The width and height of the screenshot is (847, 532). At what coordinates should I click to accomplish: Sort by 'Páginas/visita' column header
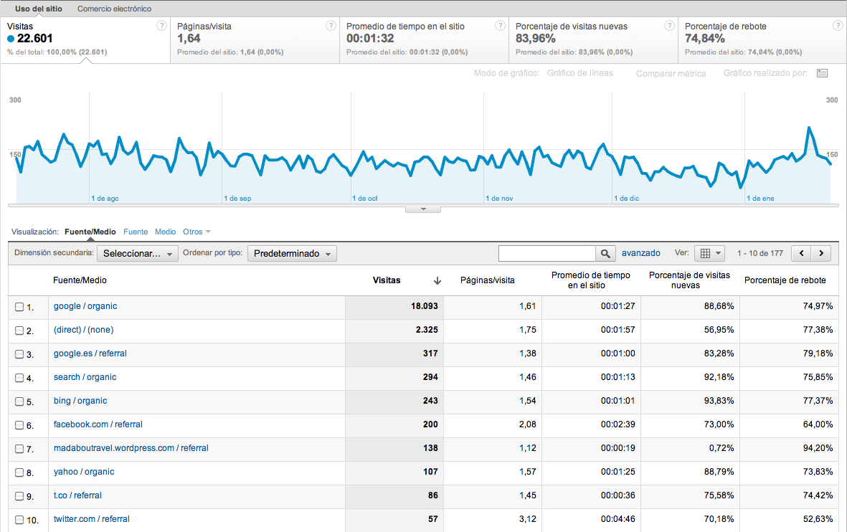click(x=487, y=280)
